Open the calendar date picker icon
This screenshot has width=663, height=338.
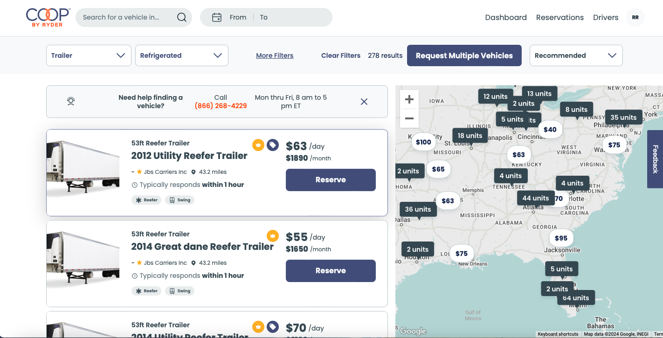pos(217,17)
